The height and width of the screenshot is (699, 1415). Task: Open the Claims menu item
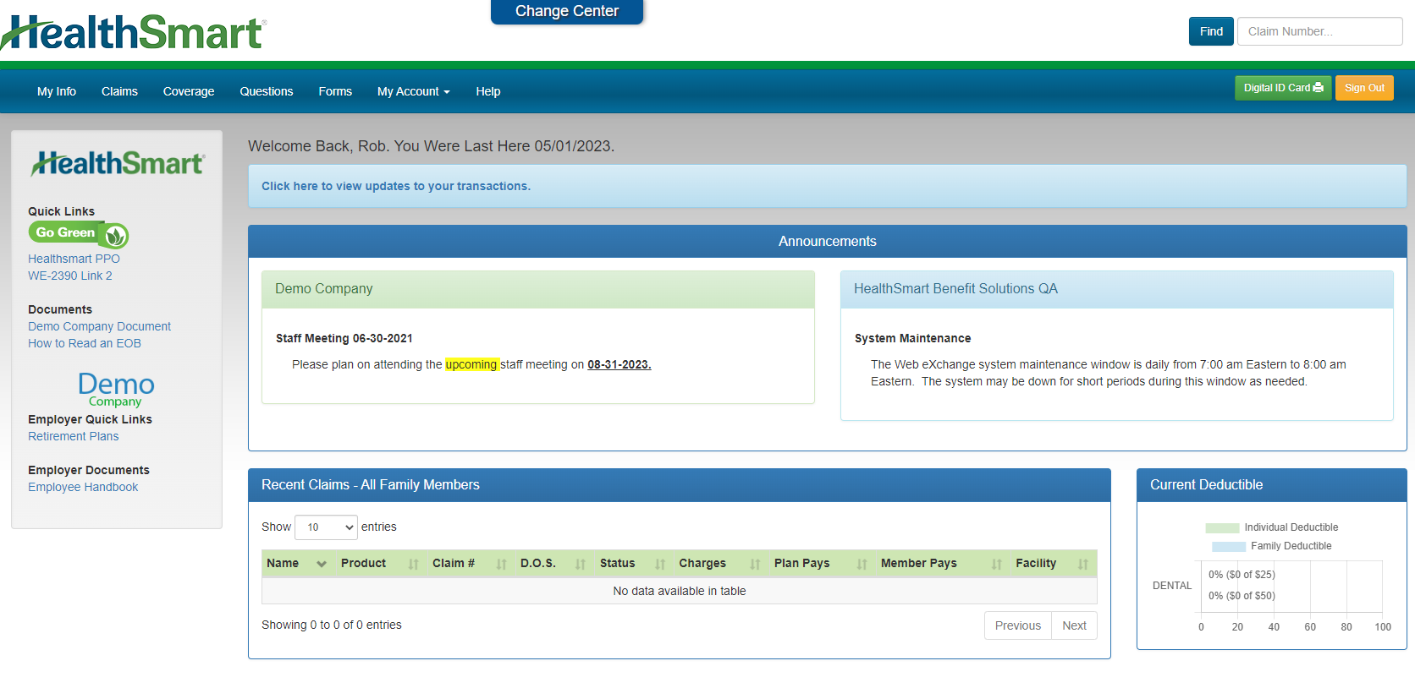pyautogui.click(x=119, y=91)
